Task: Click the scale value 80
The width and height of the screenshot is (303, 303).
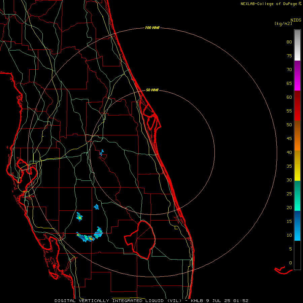Action: pyautogui.click(x=289, y=42)
